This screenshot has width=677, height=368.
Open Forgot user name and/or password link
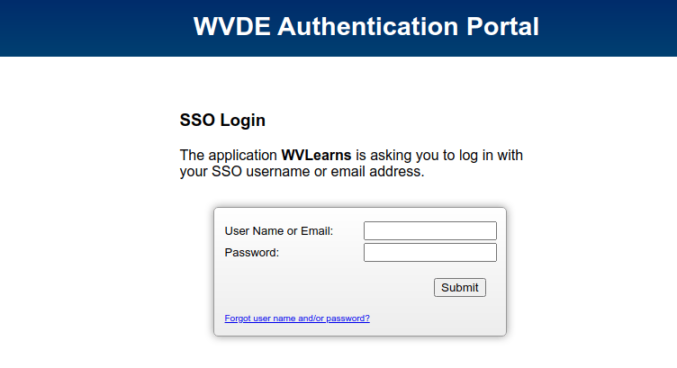pos(297,318)
